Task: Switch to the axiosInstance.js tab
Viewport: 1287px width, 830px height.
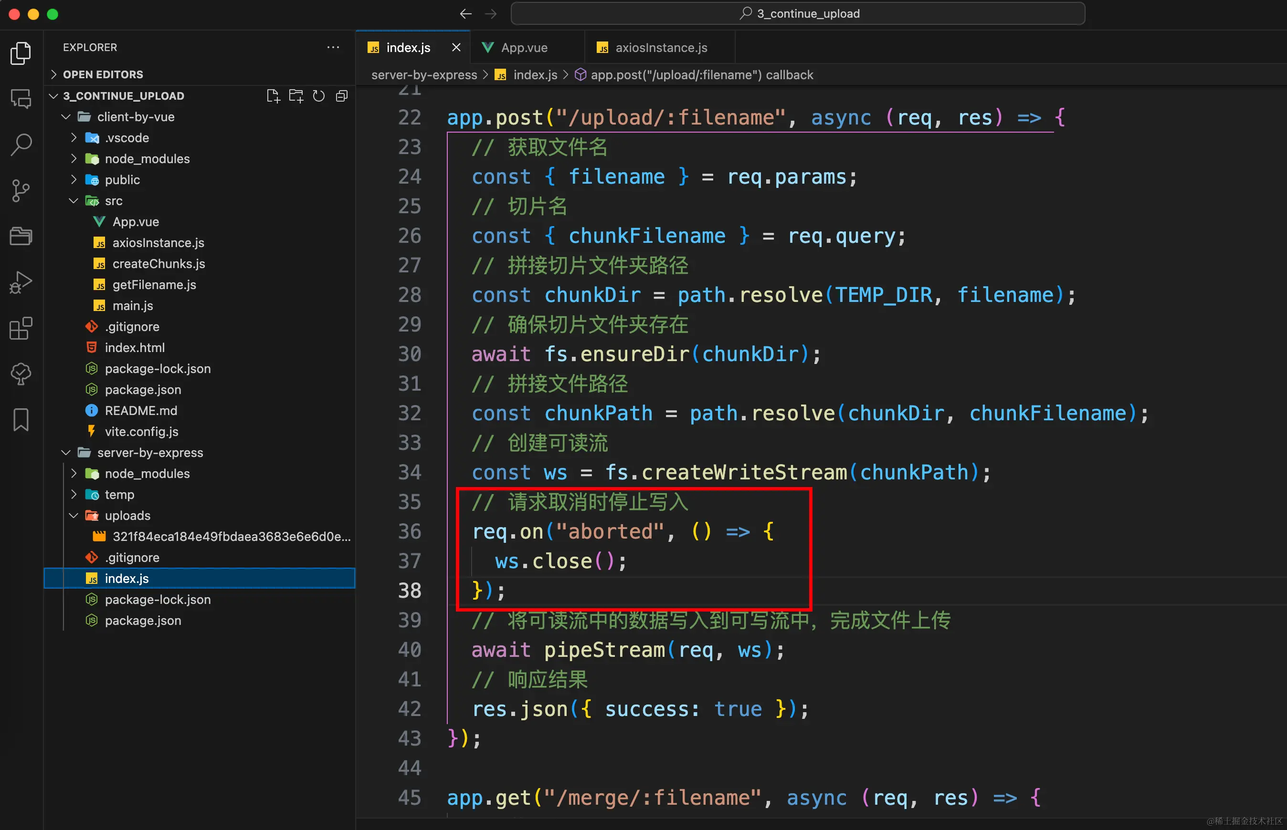Action: 661,47
